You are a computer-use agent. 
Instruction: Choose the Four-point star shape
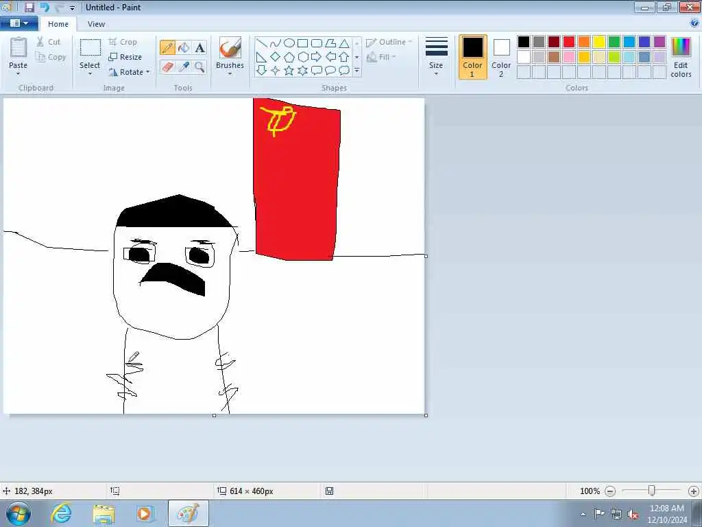[x=276, y=71]
